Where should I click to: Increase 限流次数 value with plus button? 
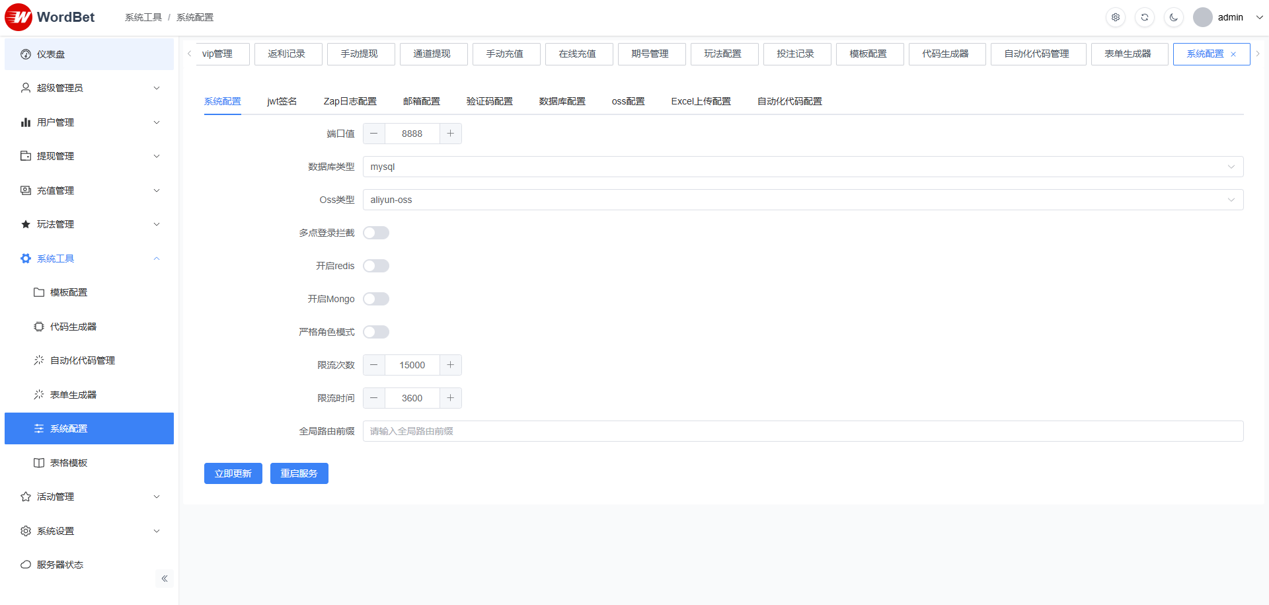(450, 365)
